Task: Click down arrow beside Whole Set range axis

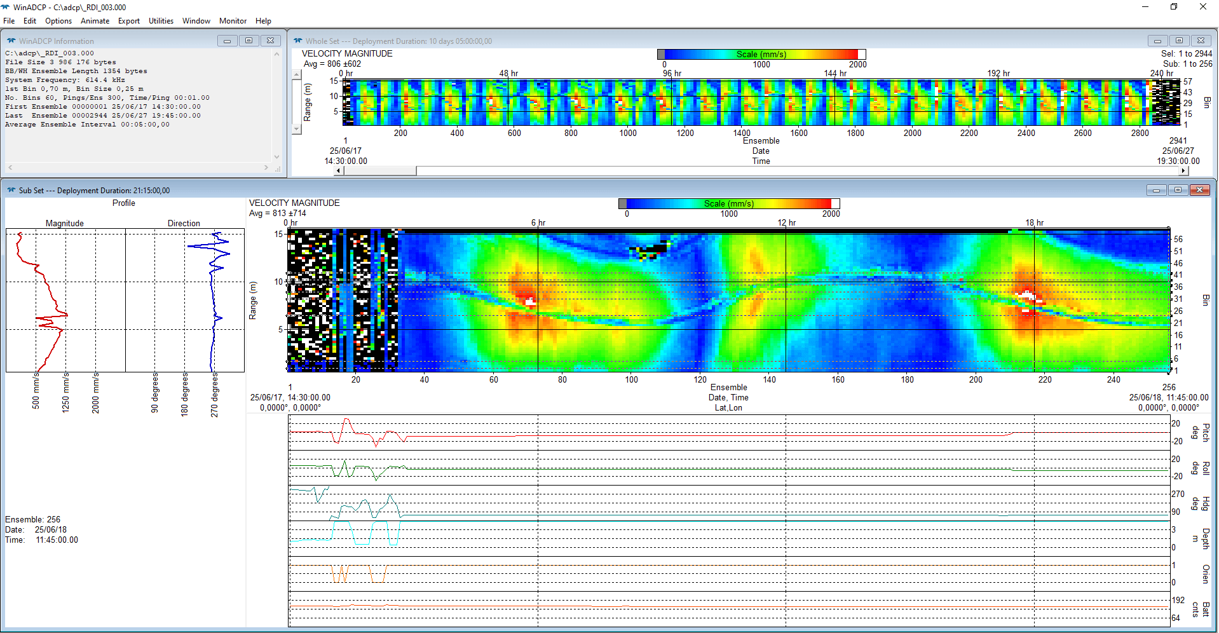Action: click(x=296, y=129)
